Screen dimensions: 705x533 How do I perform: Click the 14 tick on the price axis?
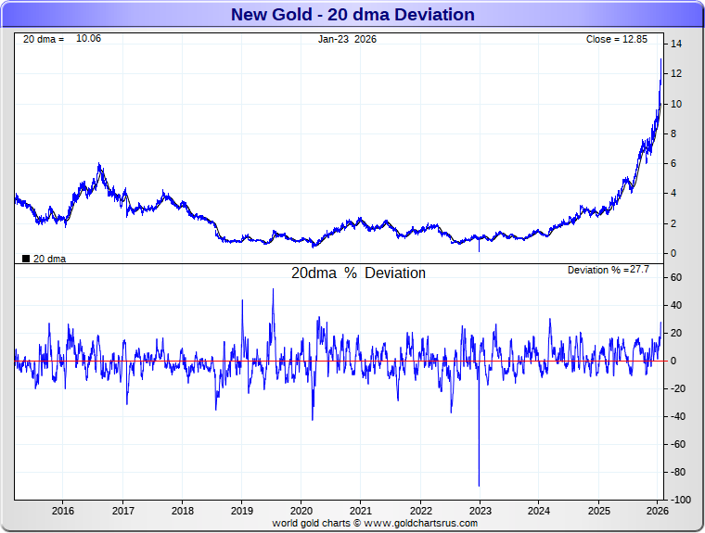pos(677,44)
